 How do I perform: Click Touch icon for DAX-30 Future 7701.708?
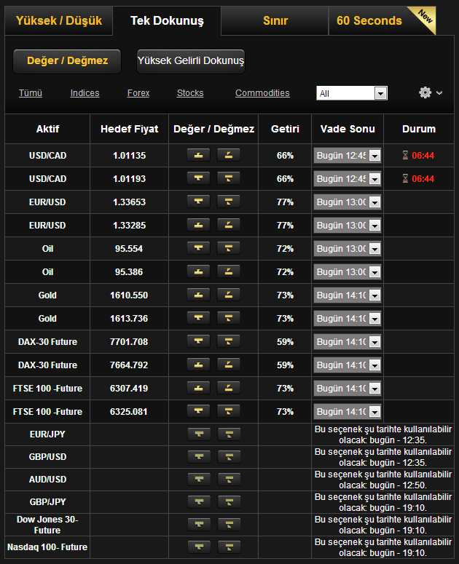tap(198, 341)
